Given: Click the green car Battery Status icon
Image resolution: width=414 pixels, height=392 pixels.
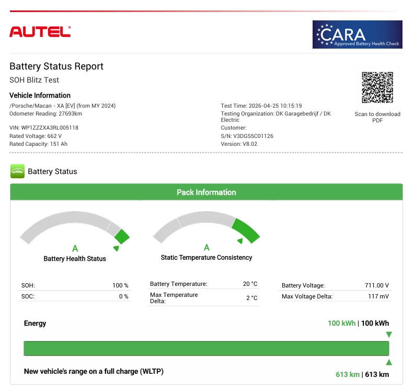Looking at the screenshot, I should tap(17, 171).
